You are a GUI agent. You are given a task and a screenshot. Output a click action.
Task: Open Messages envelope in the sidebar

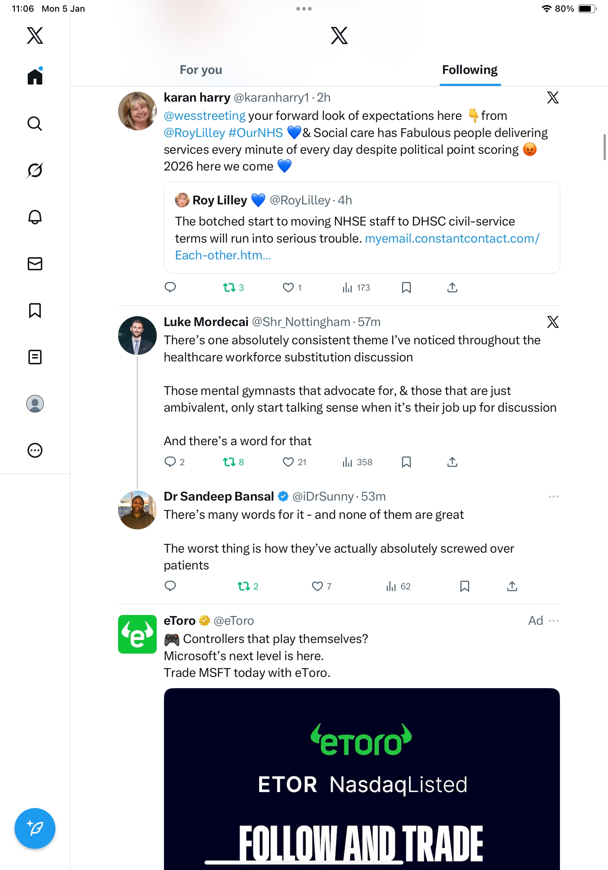click(35, 264)
